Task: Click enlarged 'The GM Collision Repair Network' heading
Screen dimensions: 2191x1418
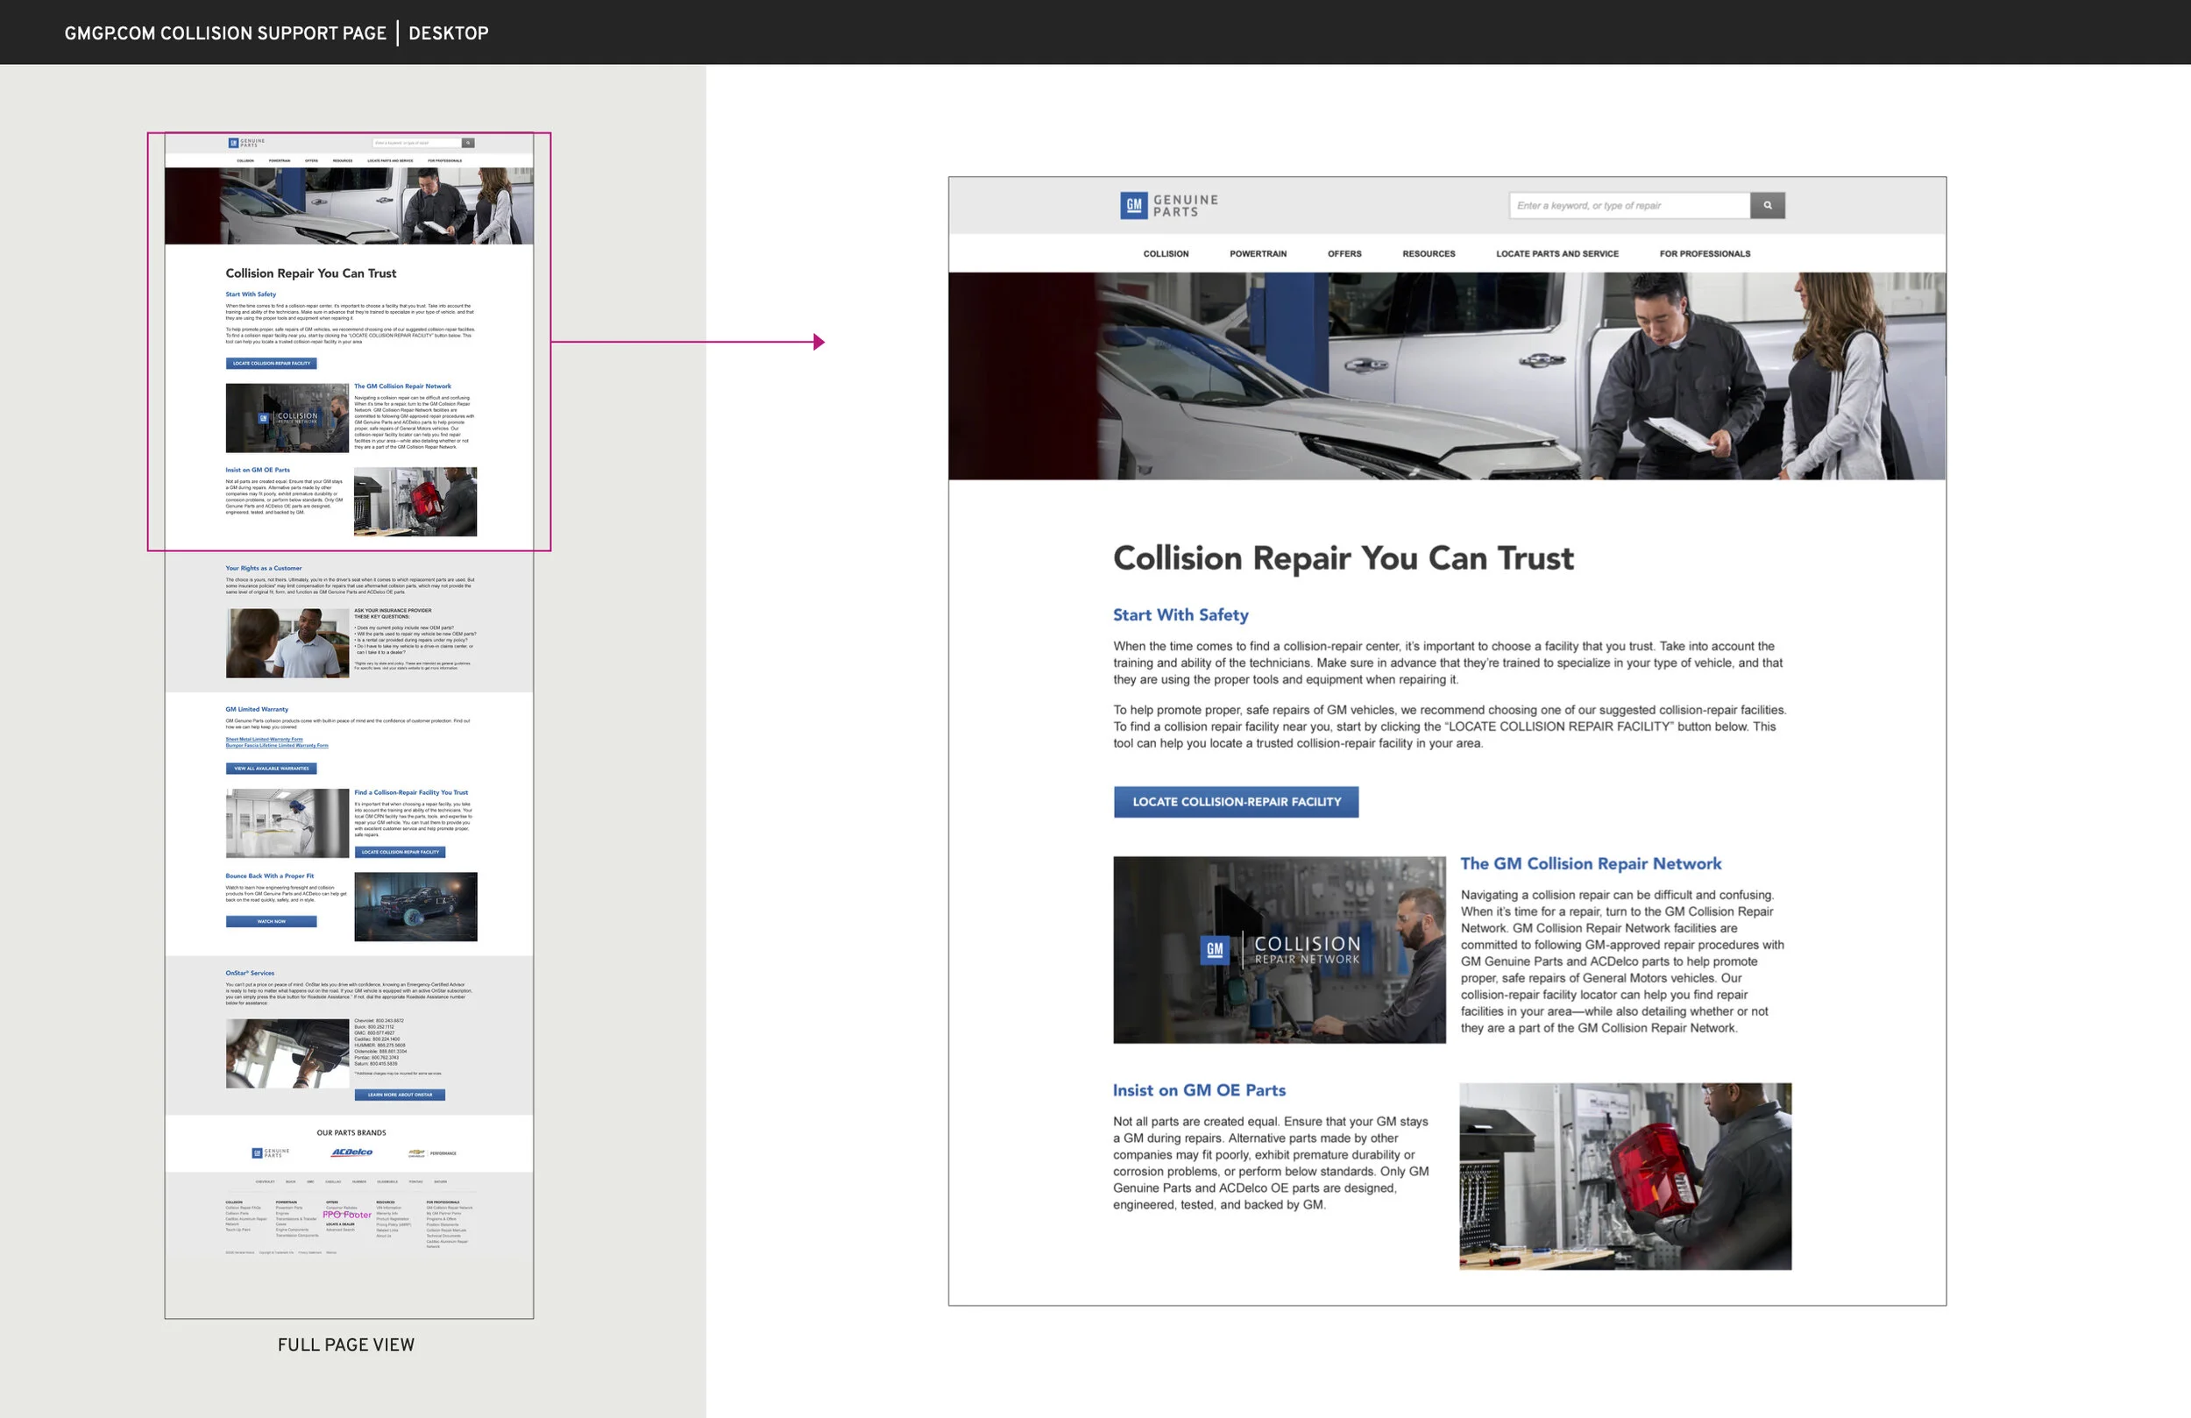Action: (1591, 864)
